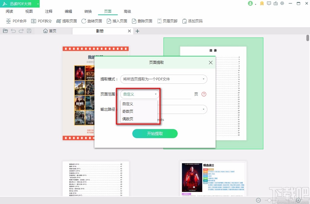Image resolution: width=310 pixels, height=204 pixels.
Task: Click the red question mark help icon
Action: pos(203,94)
